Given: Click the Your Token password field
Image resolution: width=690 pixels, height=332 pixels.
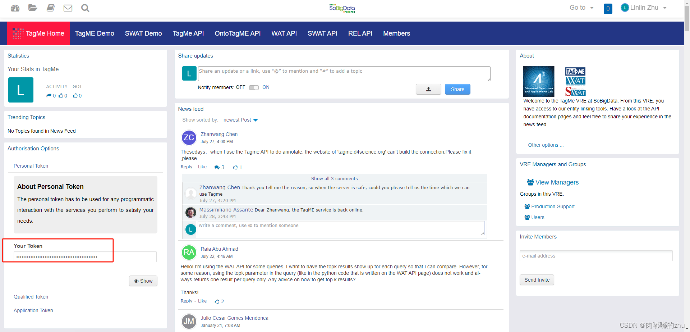Looking at the screenshot, I should click(x=85, y=257).
